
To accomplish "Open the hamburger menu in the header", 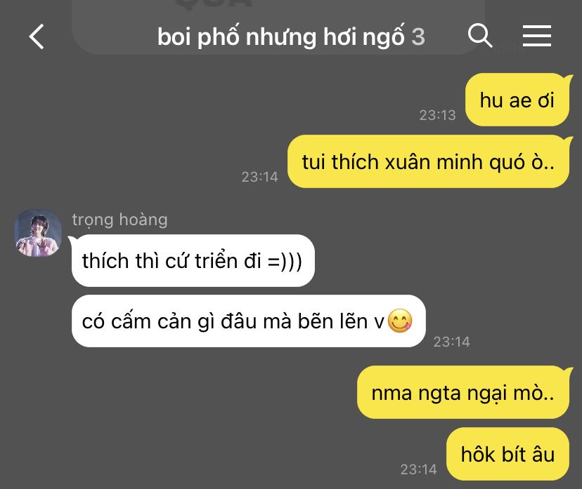I will click(537, 36).
